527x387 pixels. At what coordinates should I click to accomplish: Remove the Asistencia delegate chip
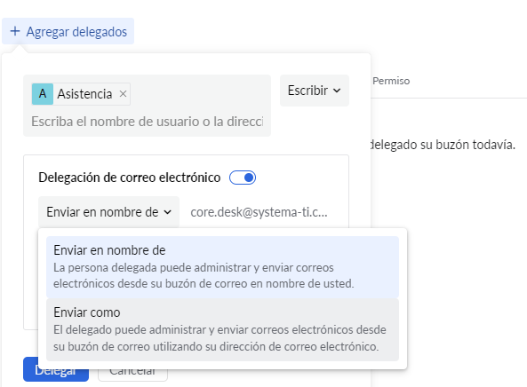point(123,94)
